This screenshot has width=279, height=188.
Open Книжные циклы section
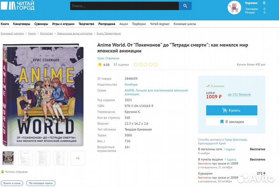(x=185, y=24)
